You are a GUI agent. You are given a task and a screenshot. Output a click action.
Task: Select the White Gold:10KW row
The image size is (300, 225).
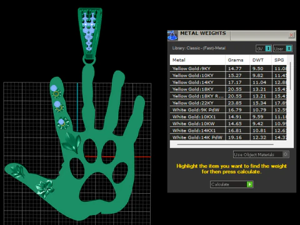[x=228, y=124]
